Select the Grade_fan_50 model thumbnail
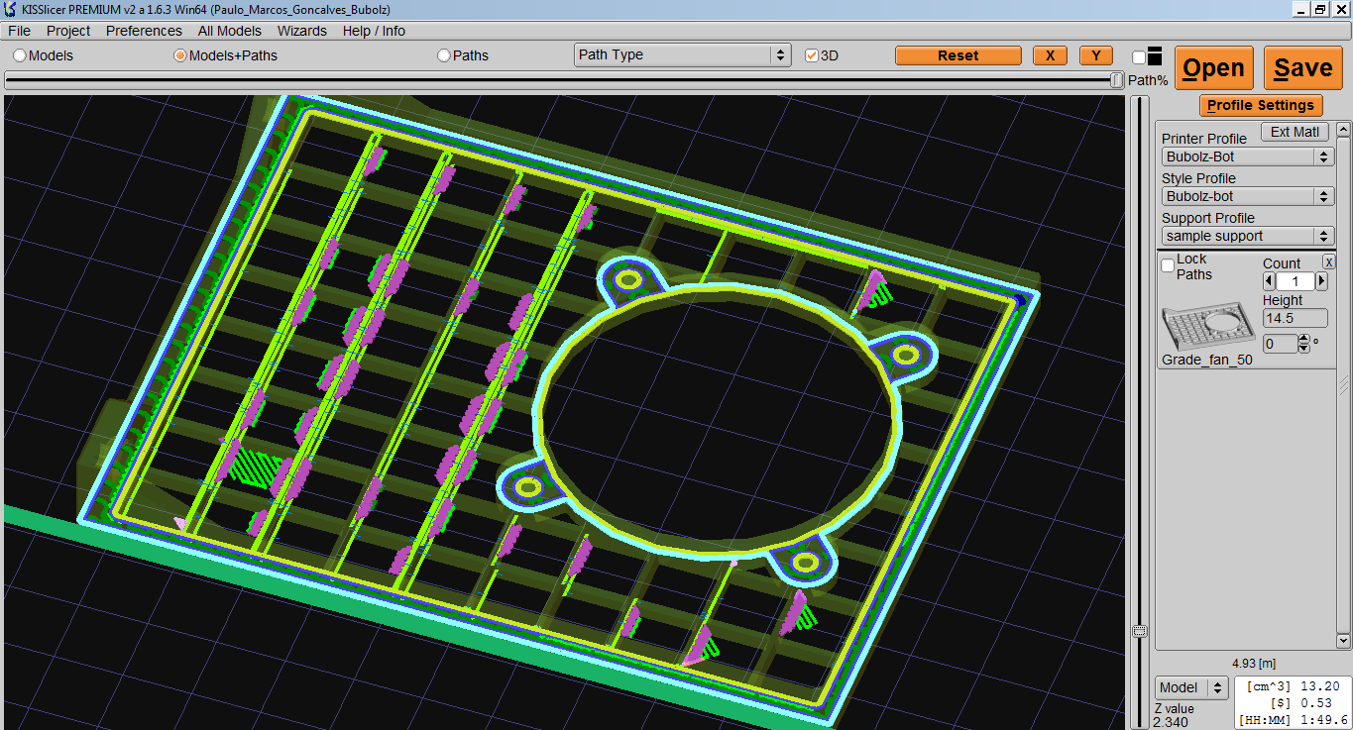1353x730 pixels. (1207, 327)
